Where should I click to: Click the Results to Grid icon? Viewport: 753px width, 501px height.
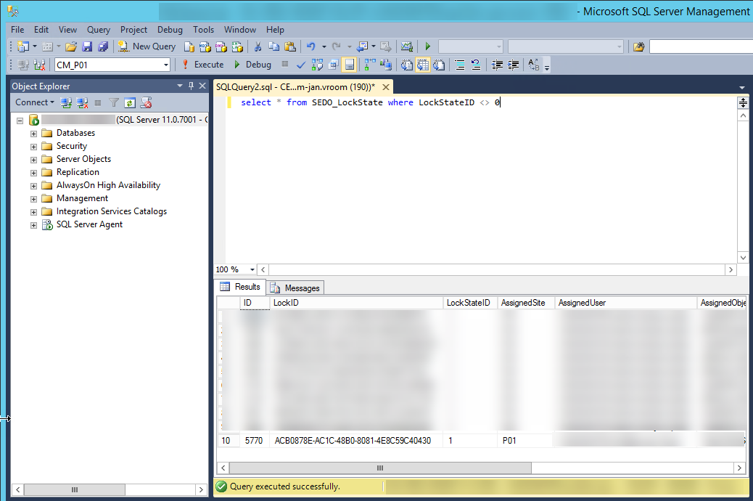coord(423,65)
